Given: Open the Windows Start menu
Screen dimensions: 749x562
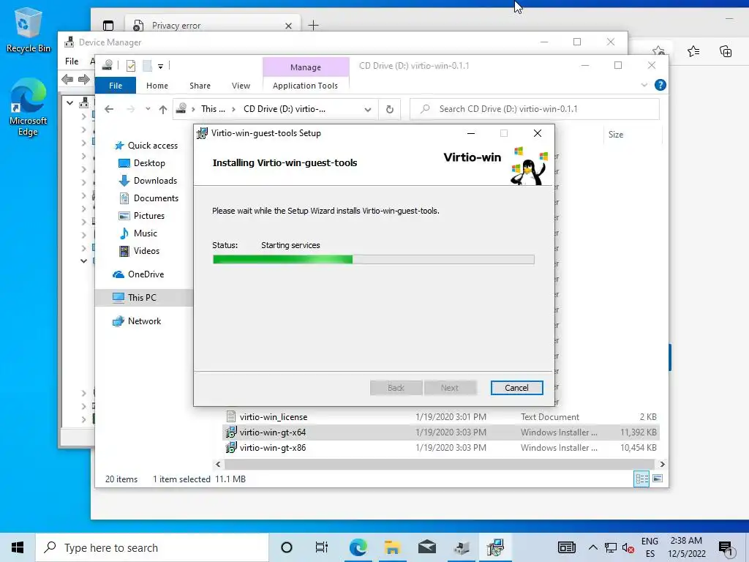Looking at the screenshot, I should (x=18, y=547).
